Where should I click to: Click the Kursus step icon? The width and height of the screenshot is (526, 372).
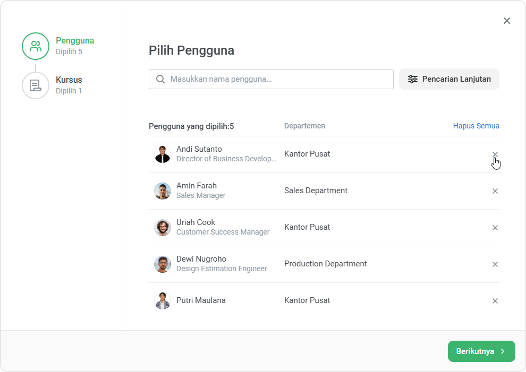(x=36, y=85)
